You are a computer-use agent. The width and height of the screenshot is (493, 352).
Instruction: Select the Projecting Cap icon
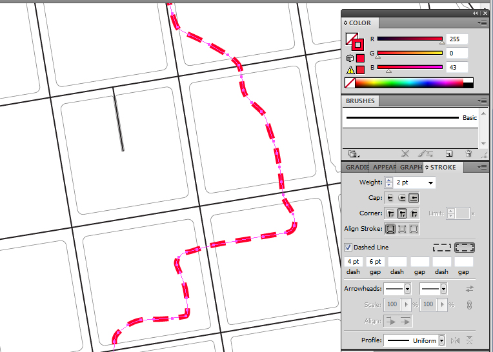414,198
